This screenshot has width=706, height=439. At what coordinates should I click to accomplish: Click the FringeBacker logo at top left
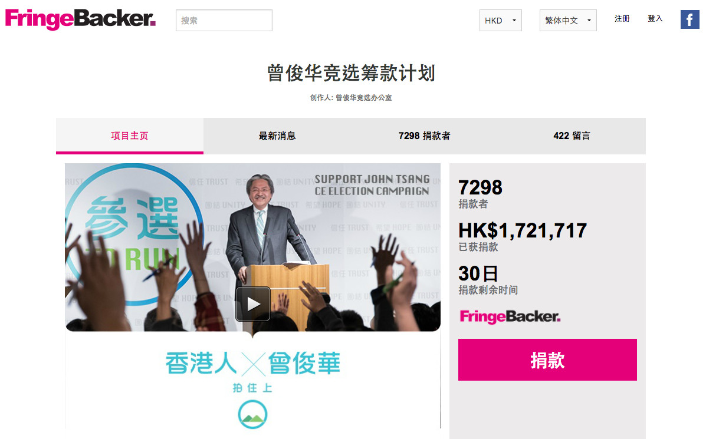tap(80, 19)
